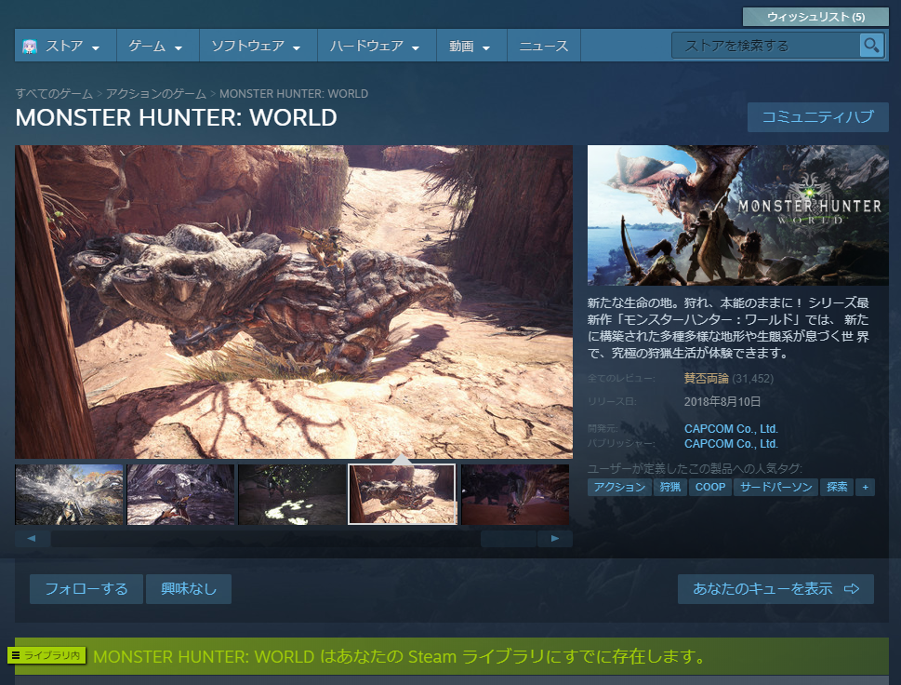Click the large main screenshot image

(x=294, y=302)
